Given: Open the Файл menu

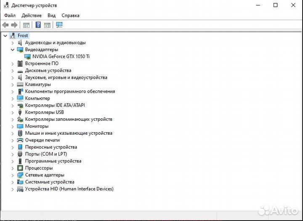Looking at the screenshot, I should click(10, 16).
